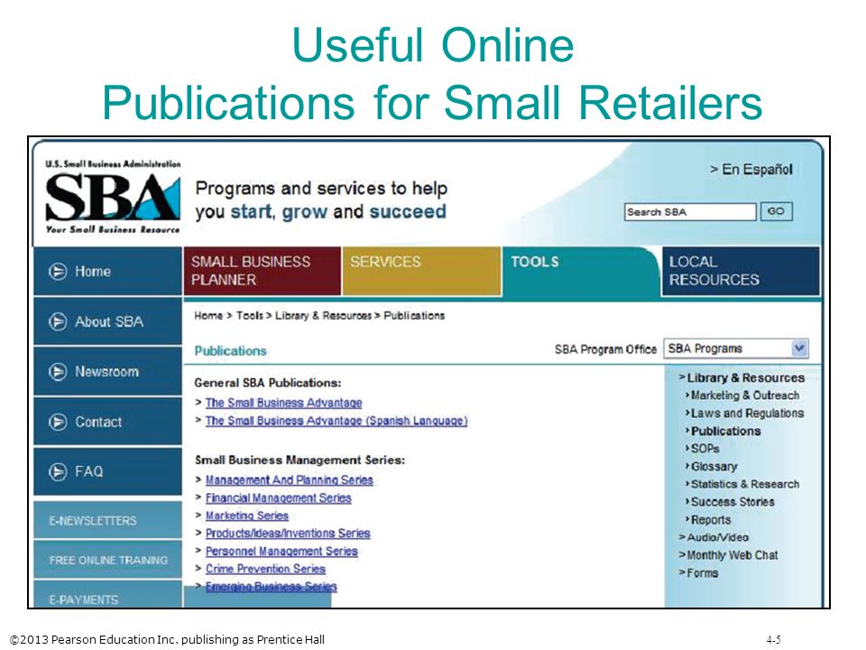Open Statistics & Research in the right menu
Viewport: 866px width, 650px height.
pyautogui.click(x=745, y=484)
